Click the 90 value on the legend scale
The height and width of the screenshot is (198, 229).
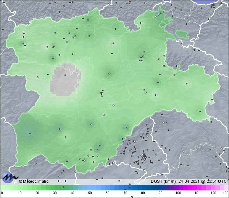pyautogui.click(x=160, y=193)
